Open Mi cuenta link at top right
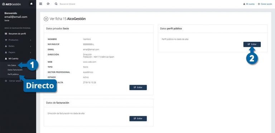 (x=249, y=4)
